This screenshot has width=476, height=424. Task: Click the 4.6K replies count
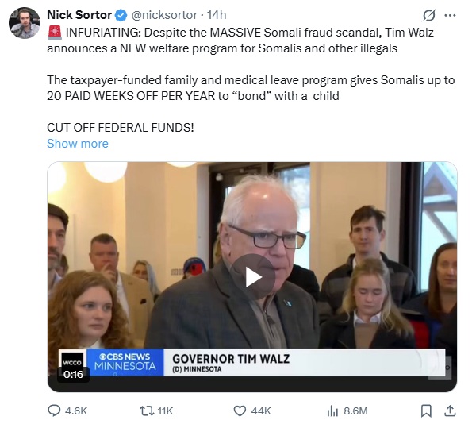click(x=76, y=411)
